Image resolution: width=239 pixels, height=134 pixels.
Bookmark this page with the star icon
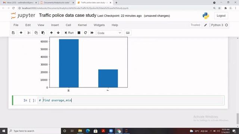pos(220,8)
